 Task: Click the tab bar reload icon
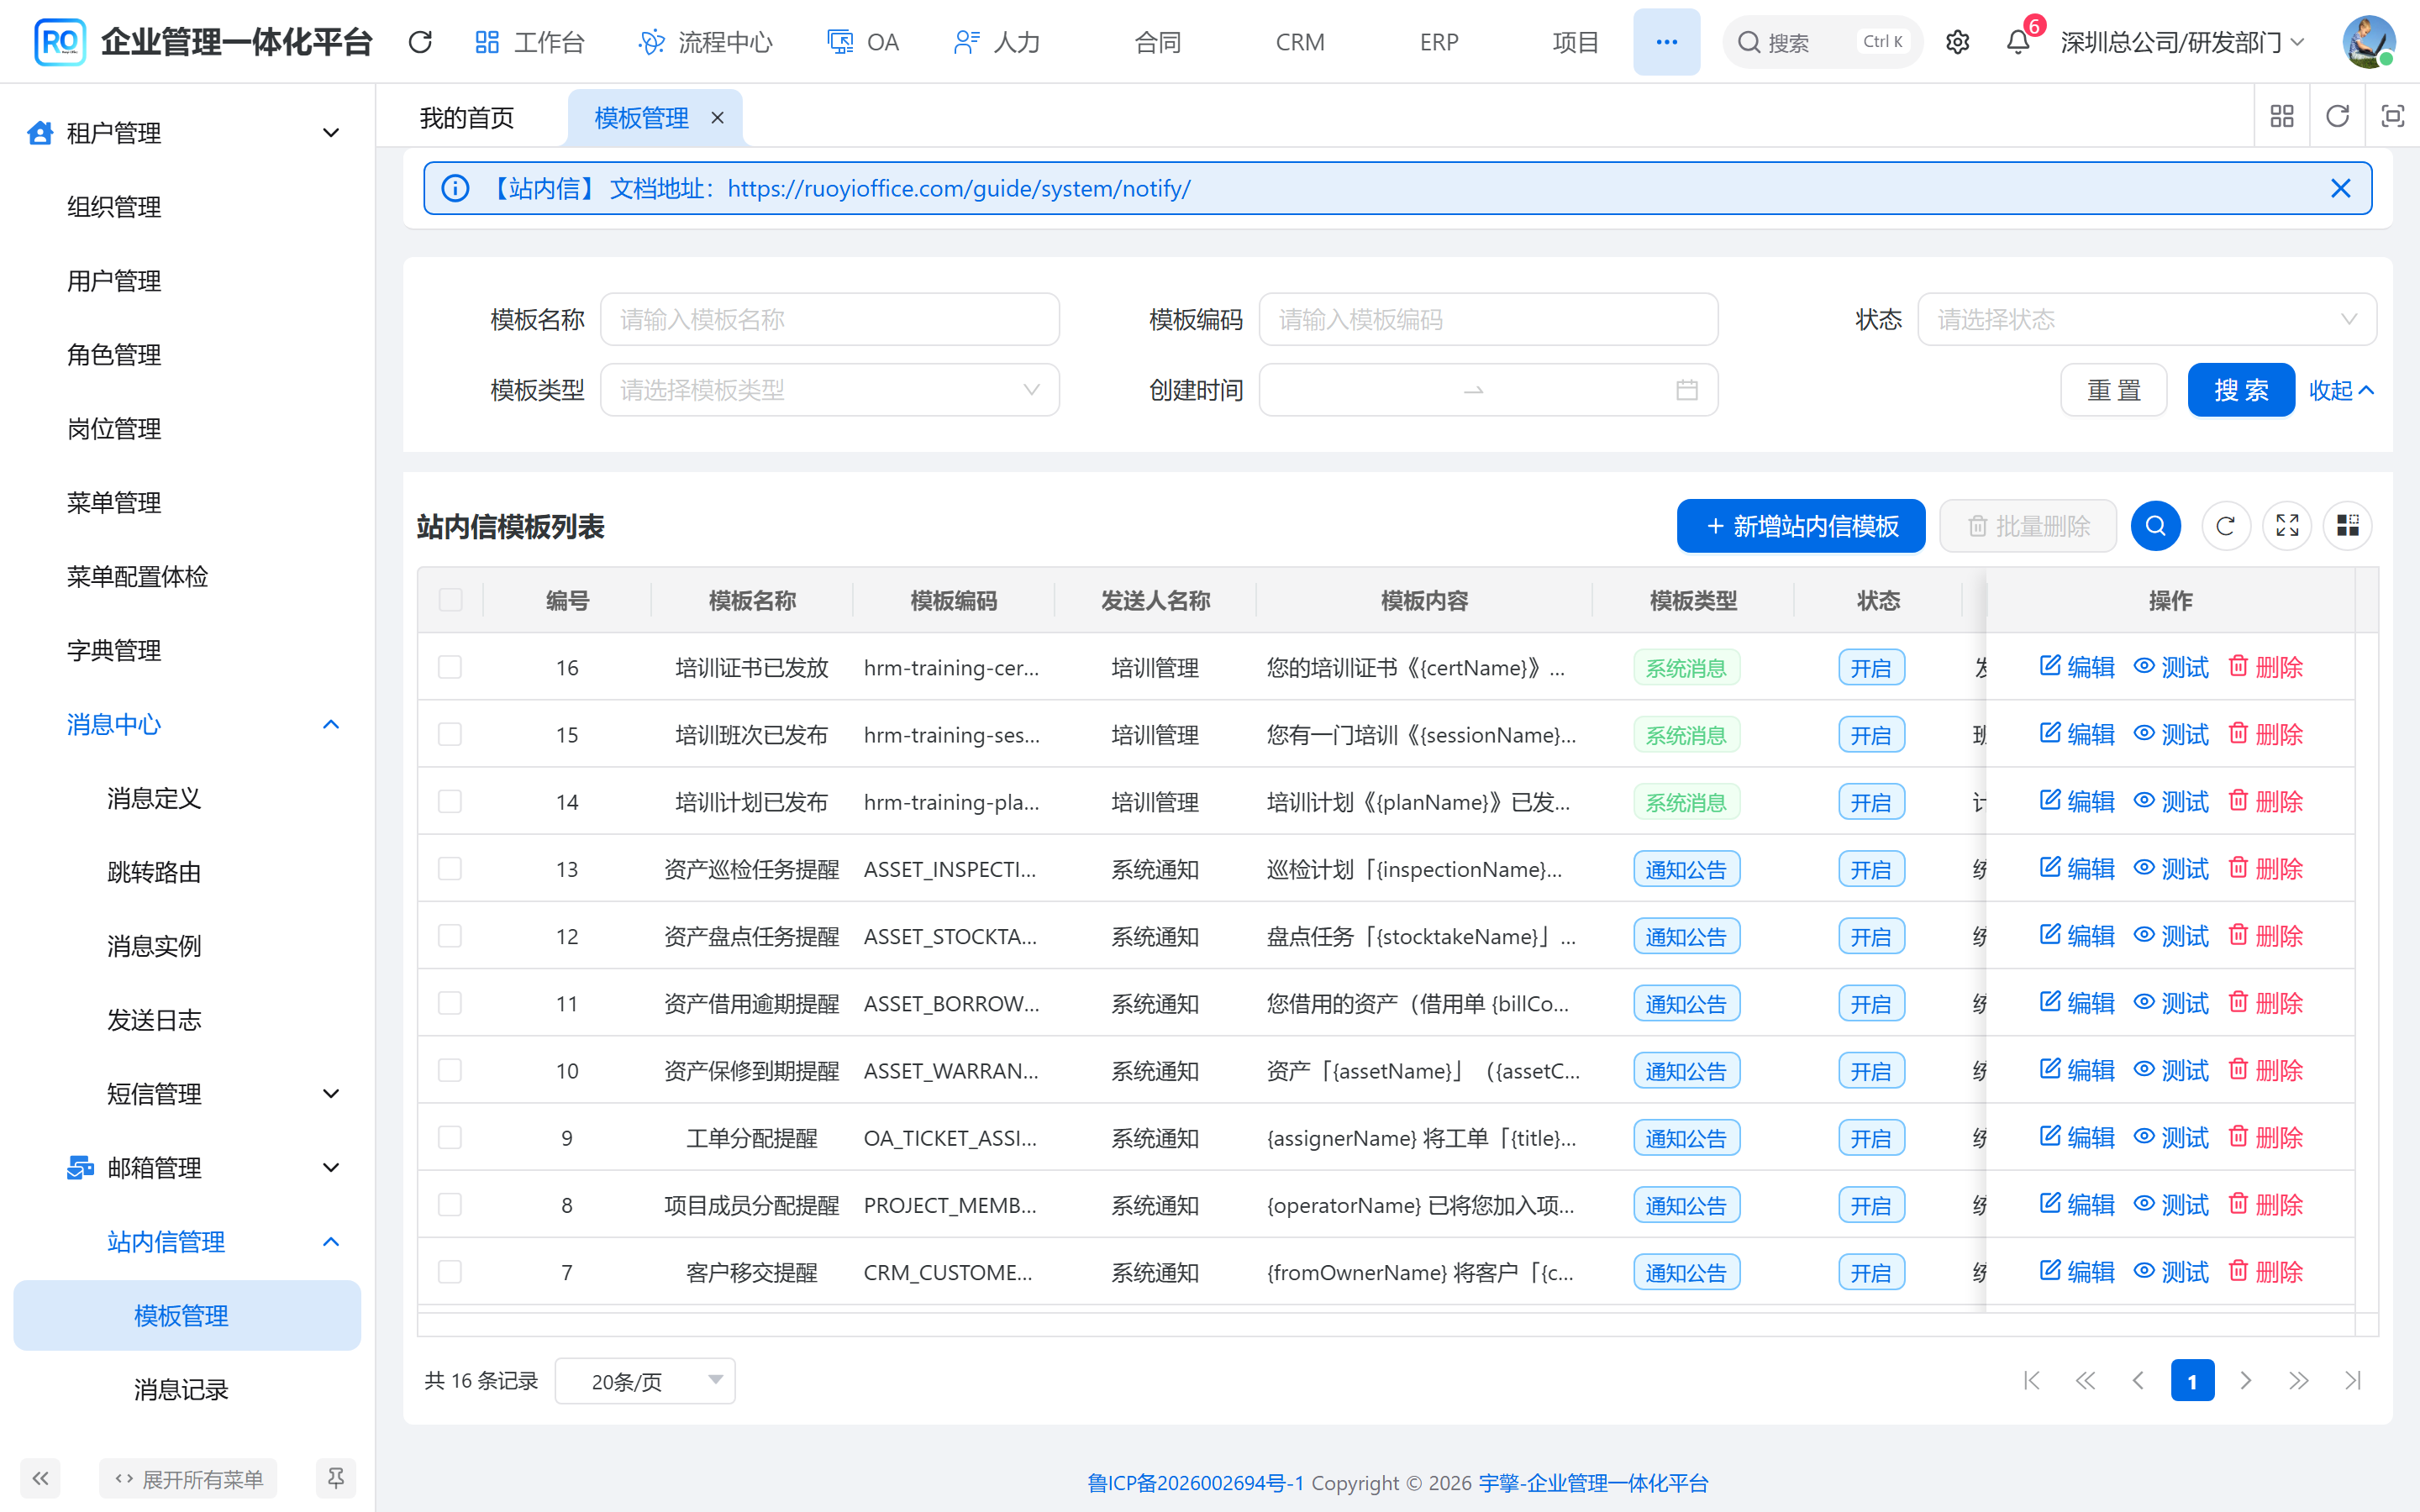point(2337,116)
